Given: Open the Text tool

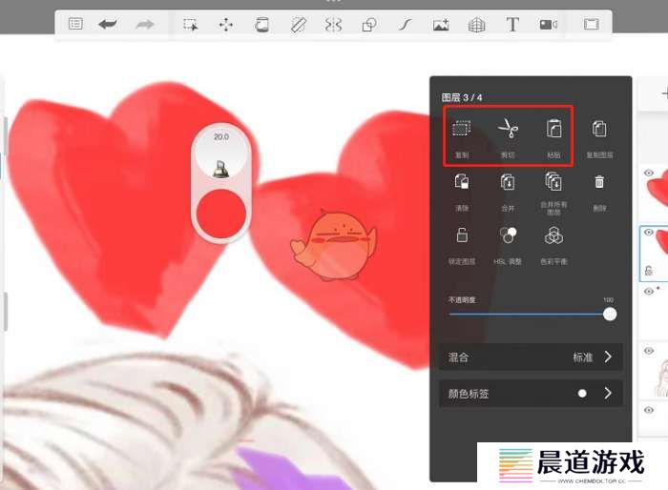Looking at the screenshot, I should pos(512,25).
